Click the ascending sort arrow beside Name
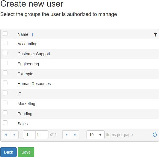Screen dimensions: 159x157 [32, 35]
